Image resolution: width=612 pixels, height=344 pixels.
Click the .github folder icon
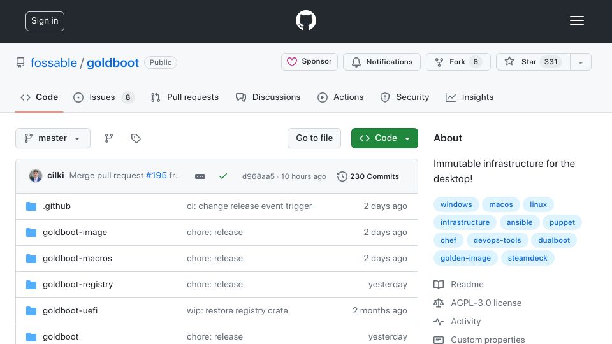pyautogui.click(x=31, y=206)
